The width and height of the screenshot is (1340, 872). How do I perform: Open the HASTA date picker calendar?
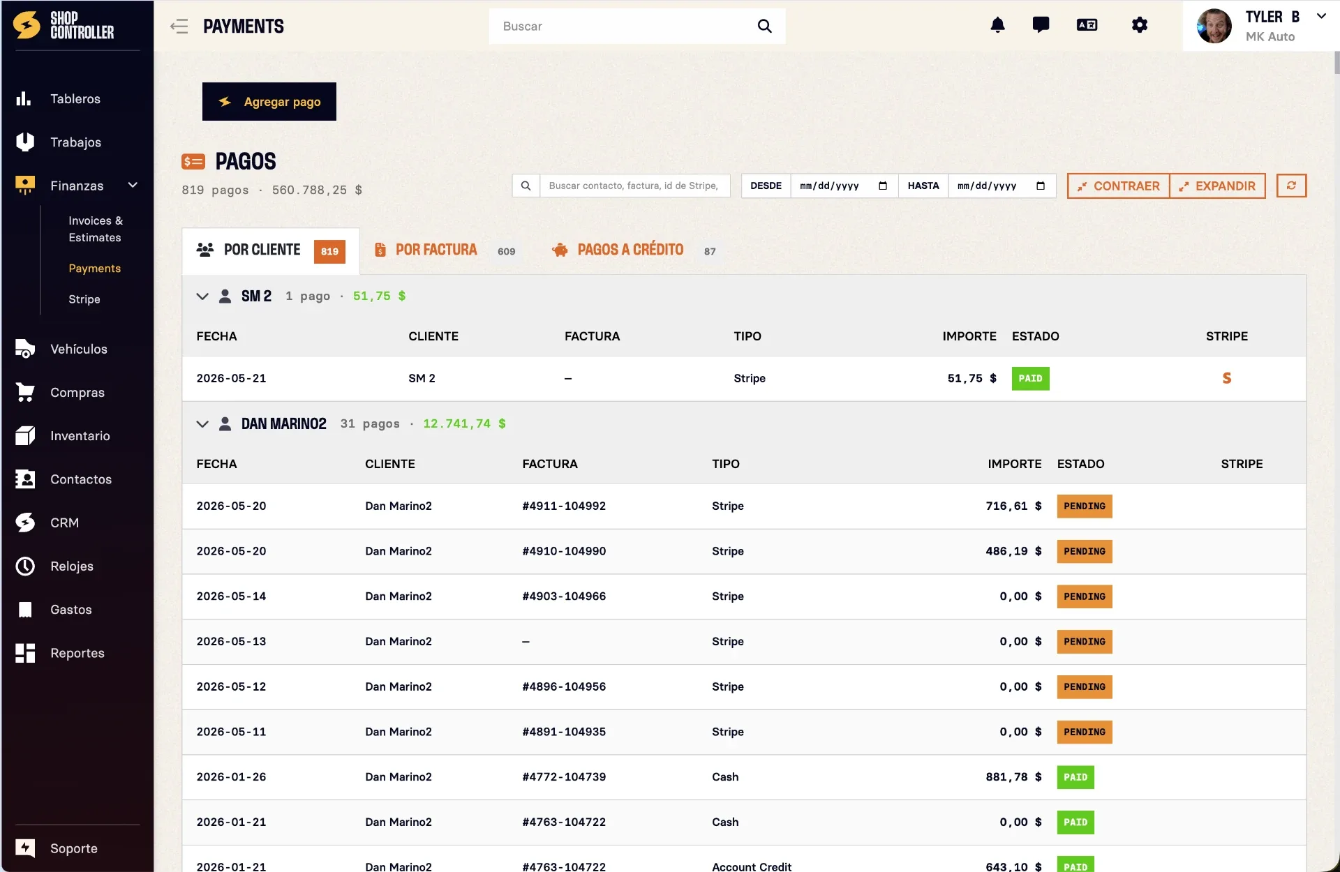coord(1040,186)
